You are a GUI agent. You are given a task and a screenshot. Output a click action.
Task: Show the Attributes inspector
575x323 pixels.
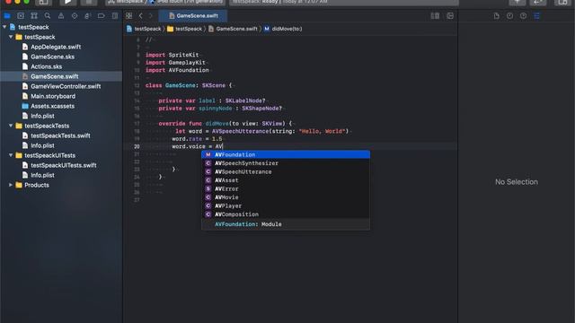537,16
